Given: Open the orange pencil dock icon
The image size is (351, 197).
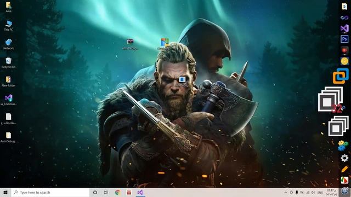Looking at the screenshot, I should pos(344,169).
